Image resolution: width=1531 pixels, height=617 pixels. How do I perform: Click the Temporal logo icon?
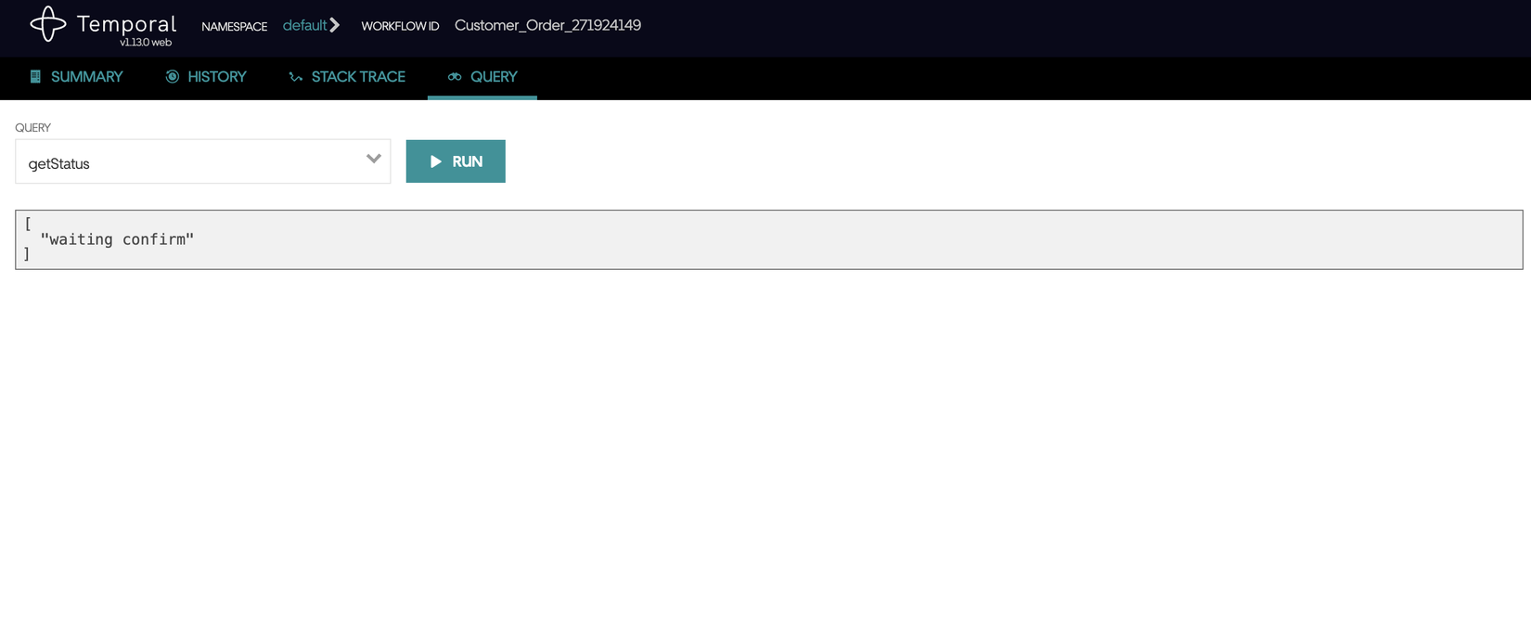click(48, 24)
